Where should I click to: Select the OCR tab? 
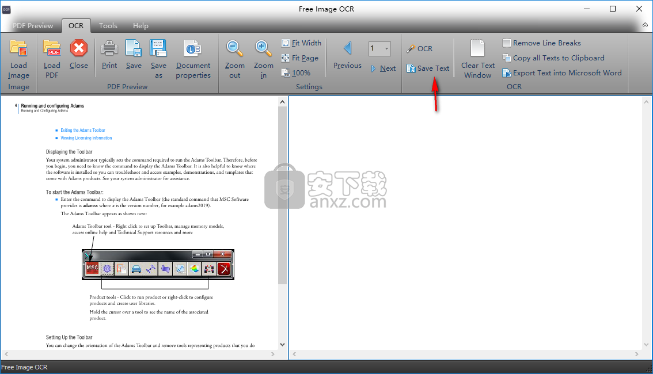tap(76, 26)
